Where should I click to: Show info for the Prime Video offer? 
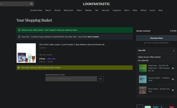click(173, 90)
